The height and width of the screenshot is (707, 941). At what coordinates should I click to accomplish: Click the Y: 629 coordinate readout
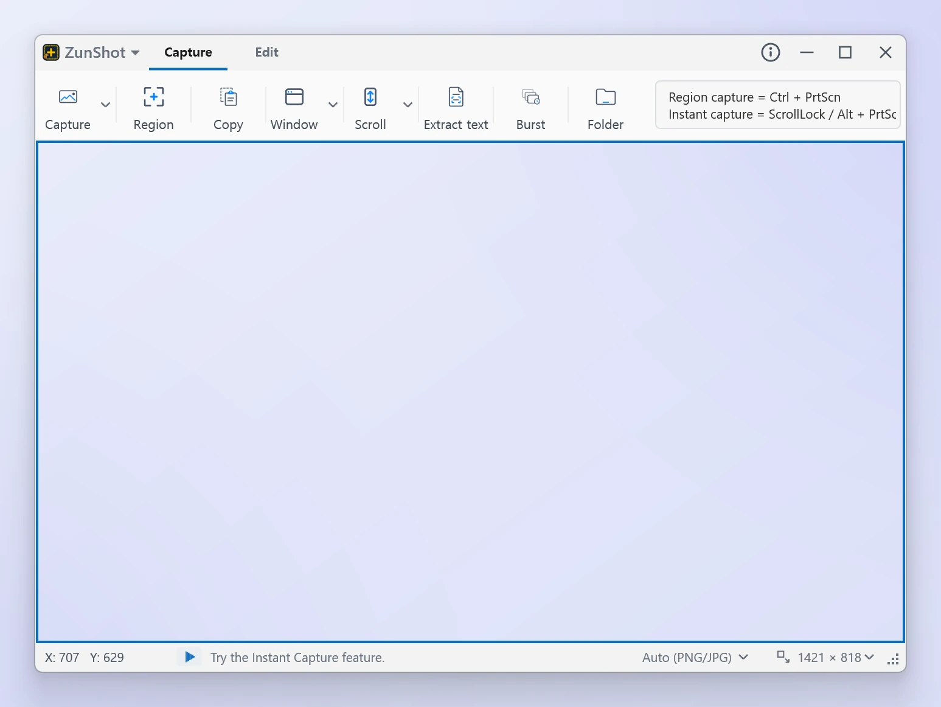pyautogui.click(x=107, y=658)
